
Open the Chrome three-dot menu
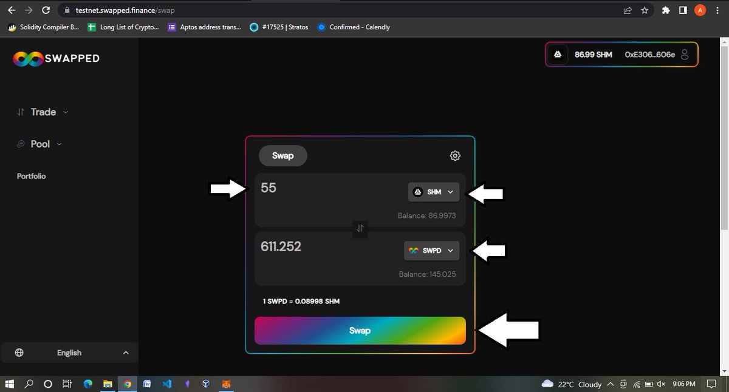[718, 10]
